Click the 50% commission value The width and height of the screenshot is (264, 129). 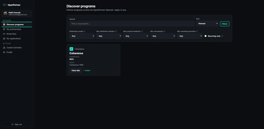click(x=72, y=59)
